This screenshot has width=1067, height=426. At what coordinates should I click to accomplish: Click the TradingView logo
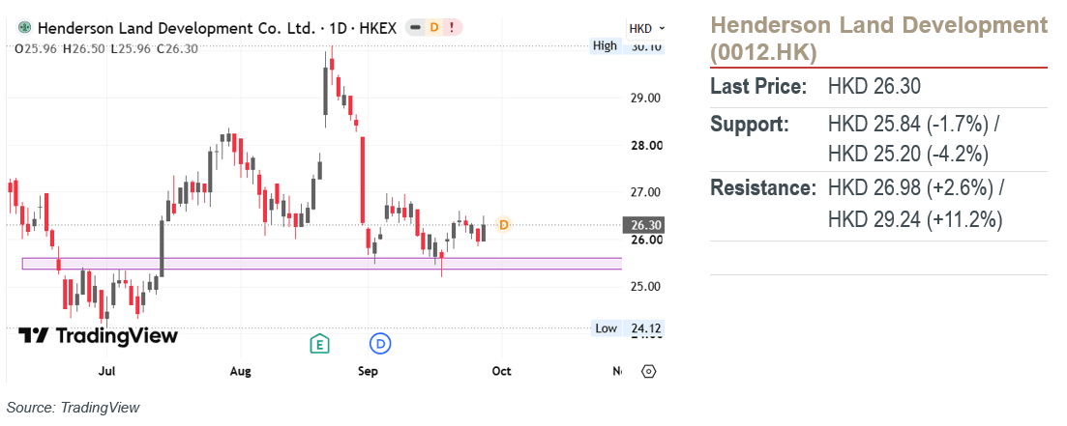tap(98, 335)
